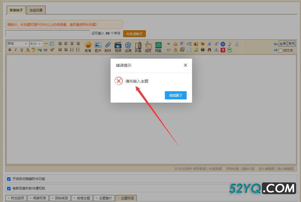Open the font color picker icon
Screen dimensions: 301x202
pos(27,50)
